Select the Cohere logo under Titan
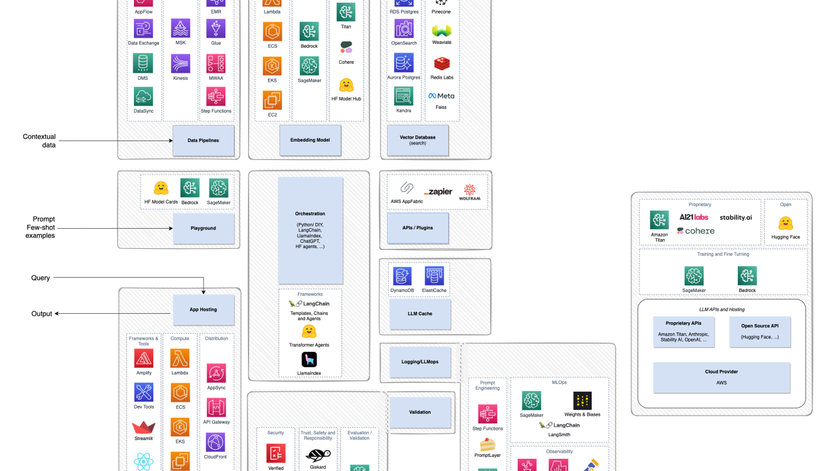This screenshot has width=837, height=471. [x=346, y=48]
